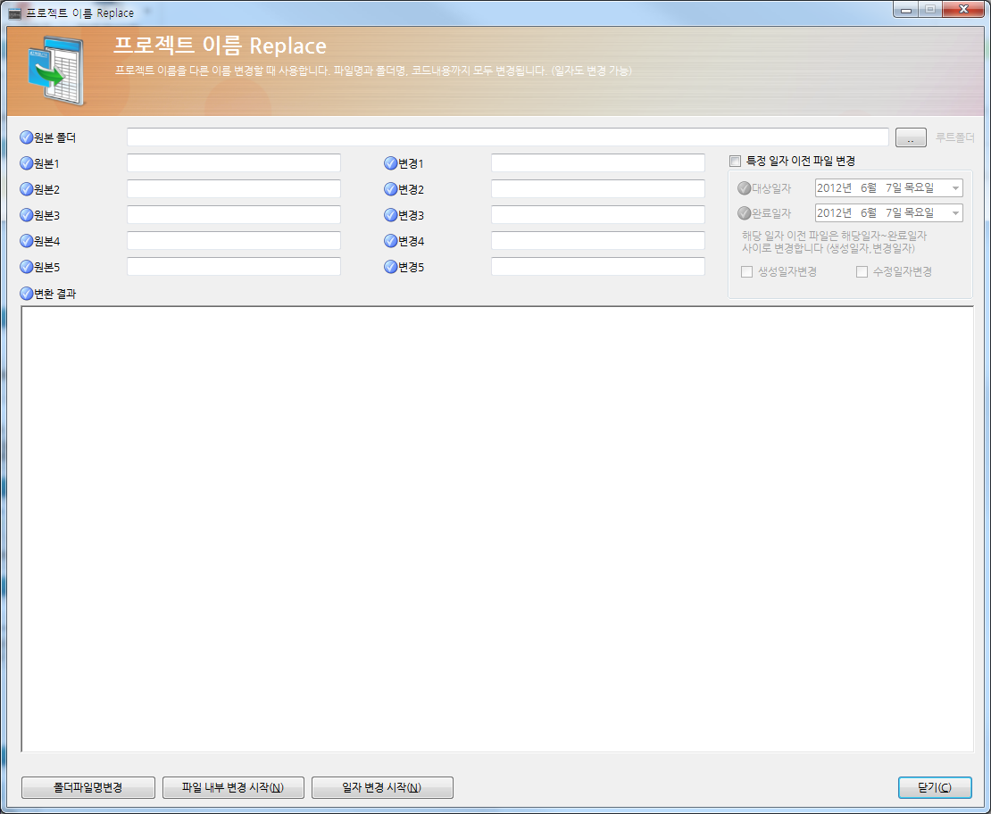
Task: Focus the 원본1 text field
Action: 234,162
